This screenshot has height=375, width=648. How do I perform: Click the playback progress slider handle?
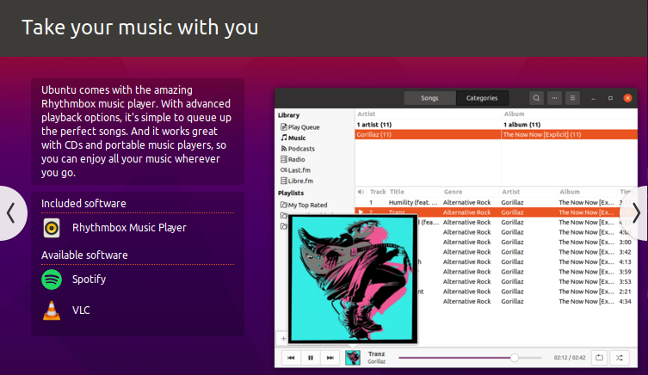515,357
